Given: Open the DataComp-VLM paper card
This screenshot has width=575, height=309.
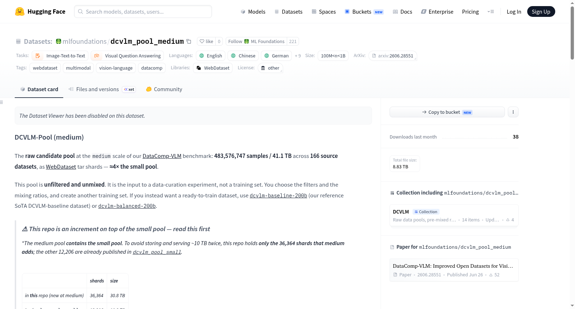Looking at the screenshot, I should (x=454, y=270).
